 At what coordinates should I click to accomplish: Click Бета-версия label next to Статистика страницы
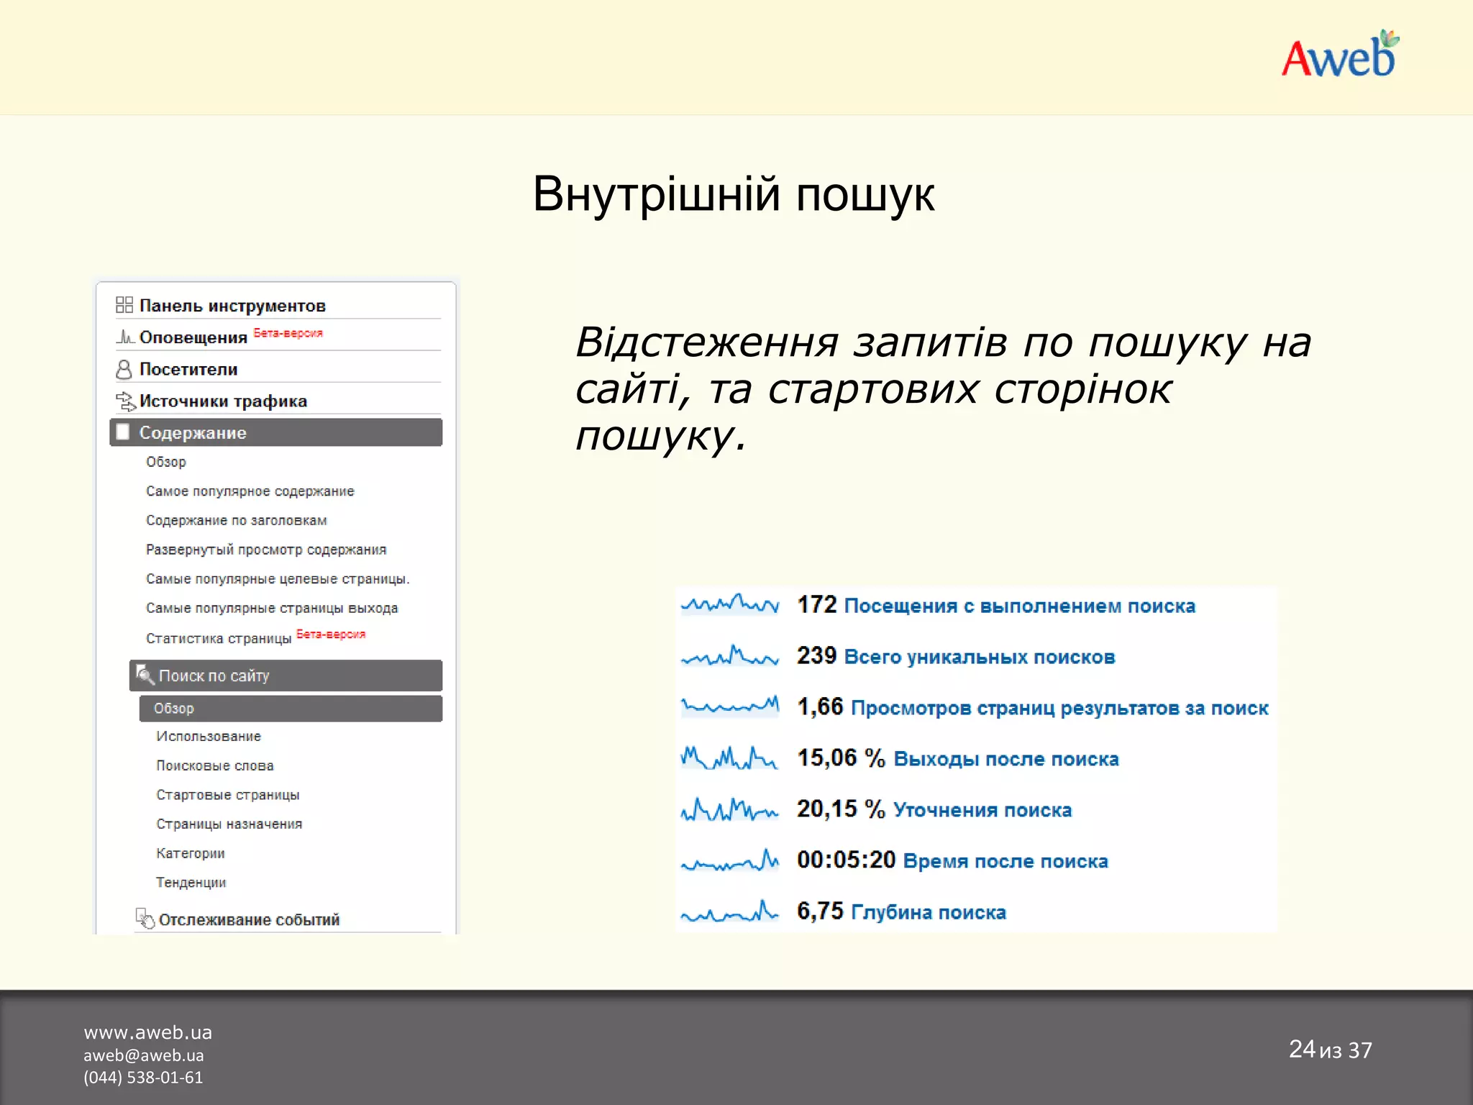point(331,635)
